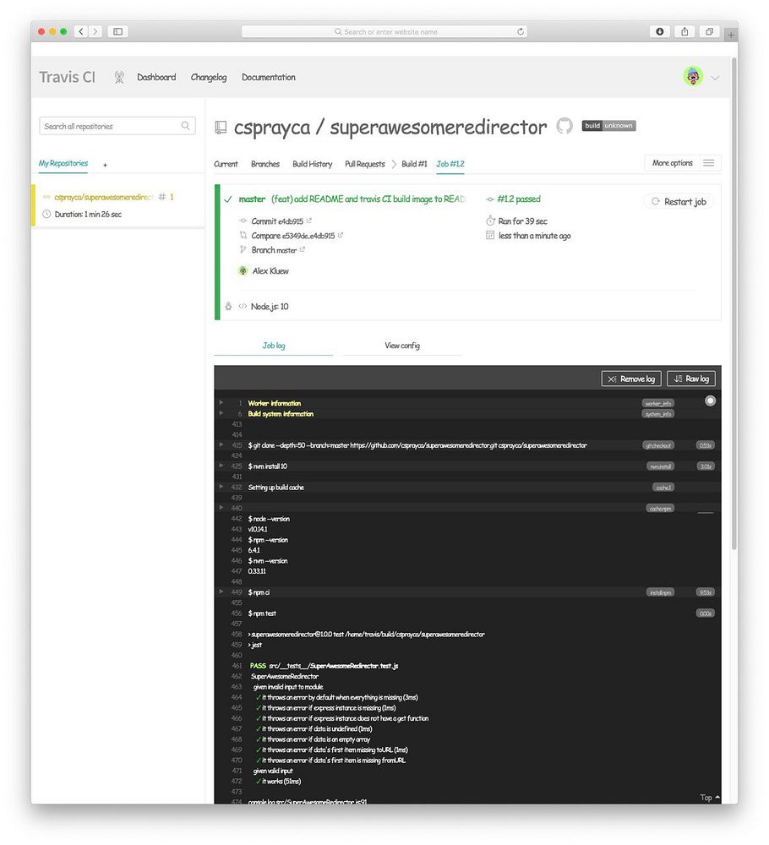Expand nvm install 10 log fold
This screenshot has width=769, height=845.
tap(221, 466)
